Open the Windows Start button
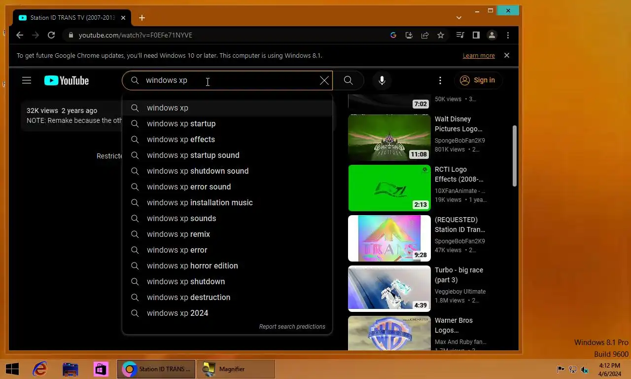631x379 pixels. pyautogui.click(x=12, y=369)
